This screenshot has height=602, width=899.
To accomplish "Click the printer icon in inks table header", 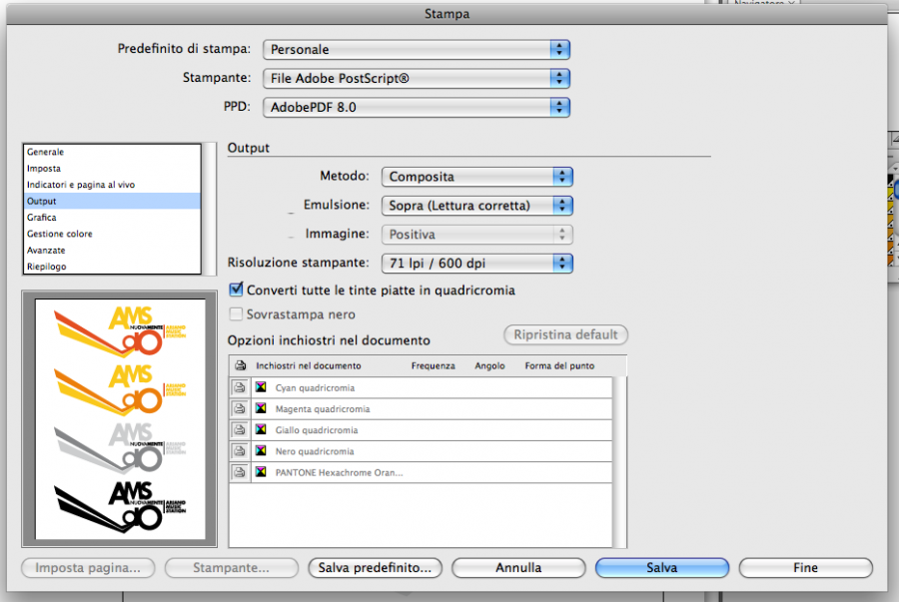I will click(240, 366).
